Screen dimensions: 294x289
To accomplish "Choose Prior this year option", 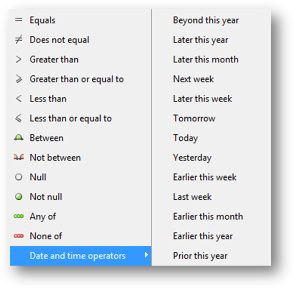I will tap(200, 255).
